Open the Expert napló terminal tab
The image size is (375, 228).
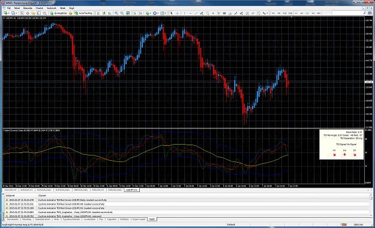[x=139, y=219]
